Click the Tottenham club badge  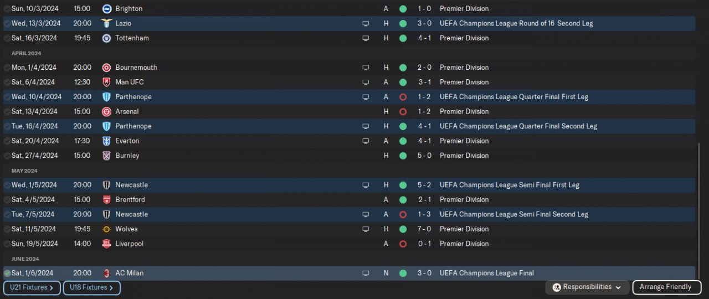(107, 38)
